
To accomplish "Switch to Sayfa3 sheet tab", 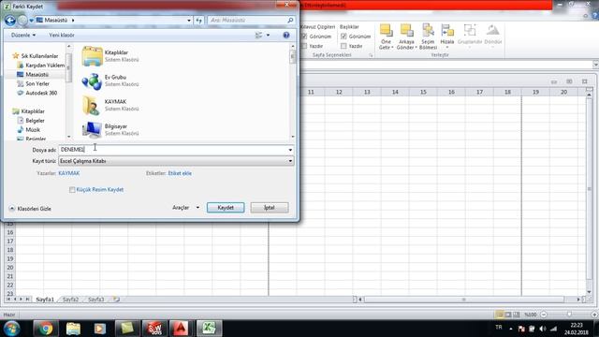I will point(95,300).
